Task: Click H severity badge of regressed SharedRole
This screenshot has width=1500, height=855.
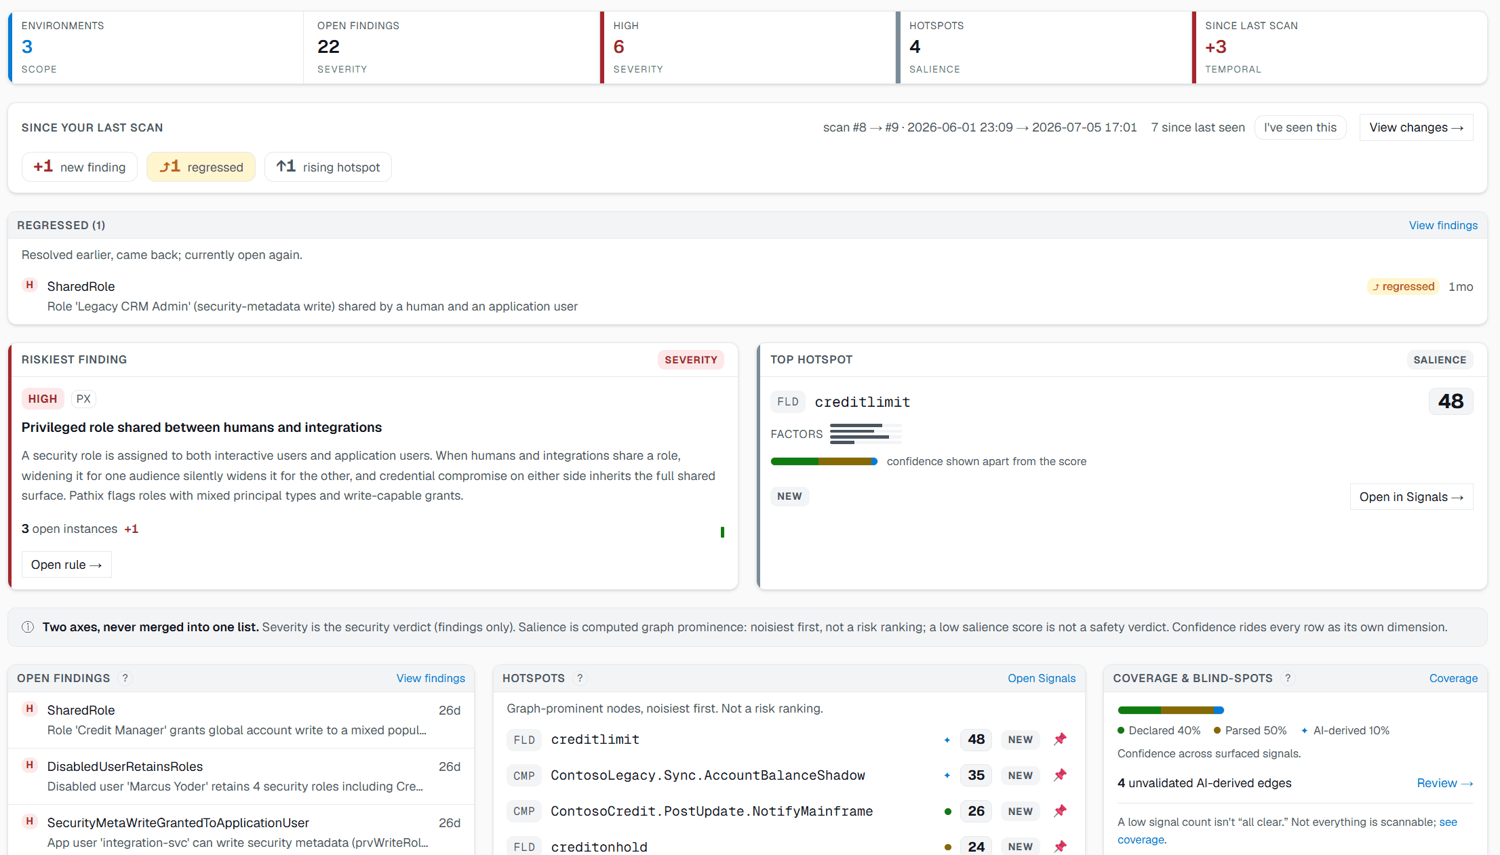Action: point(29,285)
